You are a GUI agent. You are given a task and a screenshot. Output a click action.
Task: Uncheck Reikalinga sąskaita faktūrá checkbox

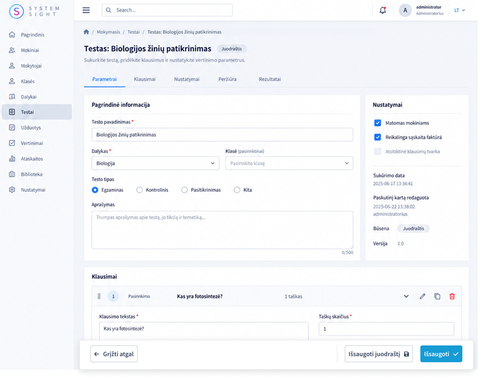tap(377, 137)
